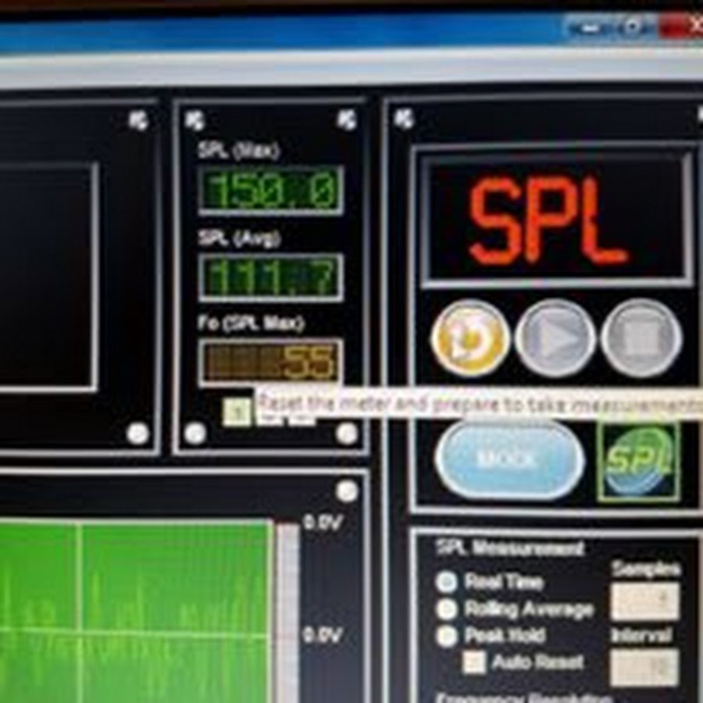Toggle the Auto Reset checkbox
This screenshot has width=703, height=703.
click(473, 662)
